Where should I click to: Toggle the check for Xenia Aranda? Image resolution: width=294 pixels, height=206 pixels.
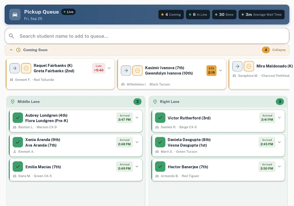[18, 142]
